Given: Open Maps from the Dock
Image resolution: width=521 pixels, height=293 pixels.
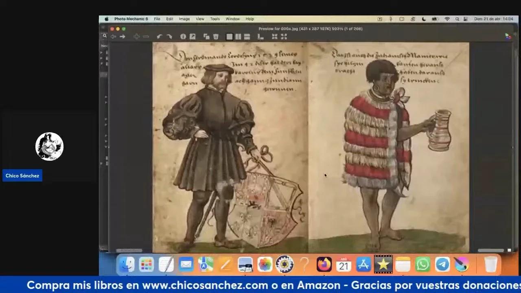Looking at the screenshot, I should pyautogui.click(x=206, y=265).
